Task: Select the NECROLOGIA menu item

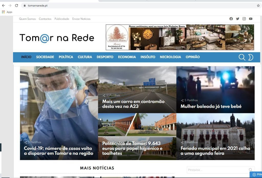Action: [x=170, y=57]
